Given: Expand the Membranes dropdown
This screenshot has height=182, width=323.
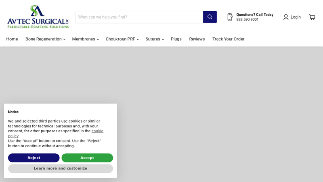Looking at the screenshot, I should pos(85,39).
